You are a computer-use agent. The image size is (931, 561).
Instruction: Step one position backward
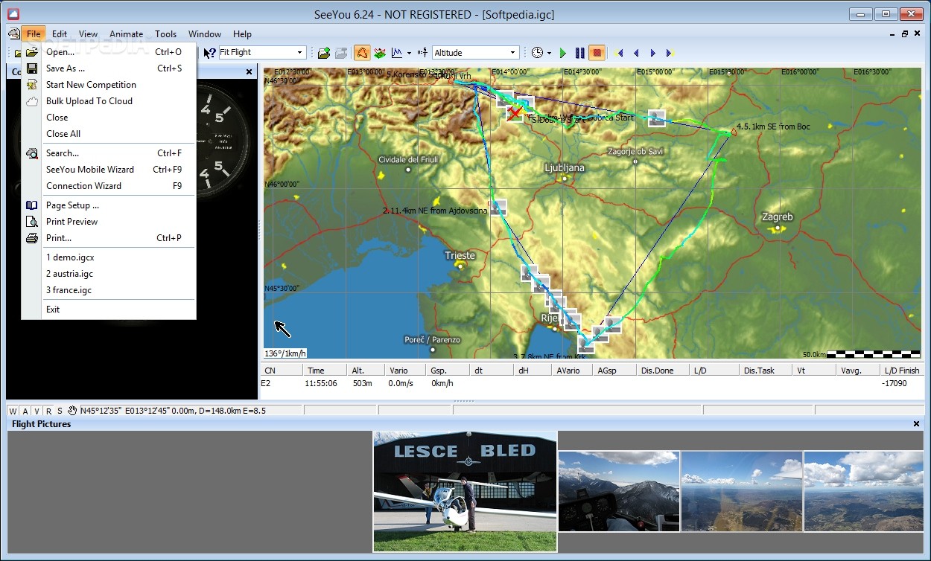[x=636, y=53]
